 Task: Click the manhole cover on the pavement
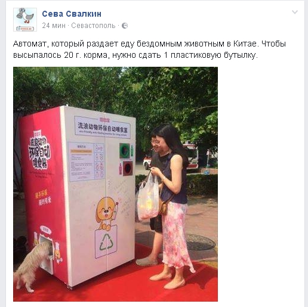click(x=199, y=242)
